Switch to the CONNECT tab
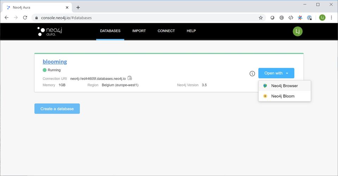Image resolution: width=338 pixels, height=176 pixels. (x=166, y=31)
